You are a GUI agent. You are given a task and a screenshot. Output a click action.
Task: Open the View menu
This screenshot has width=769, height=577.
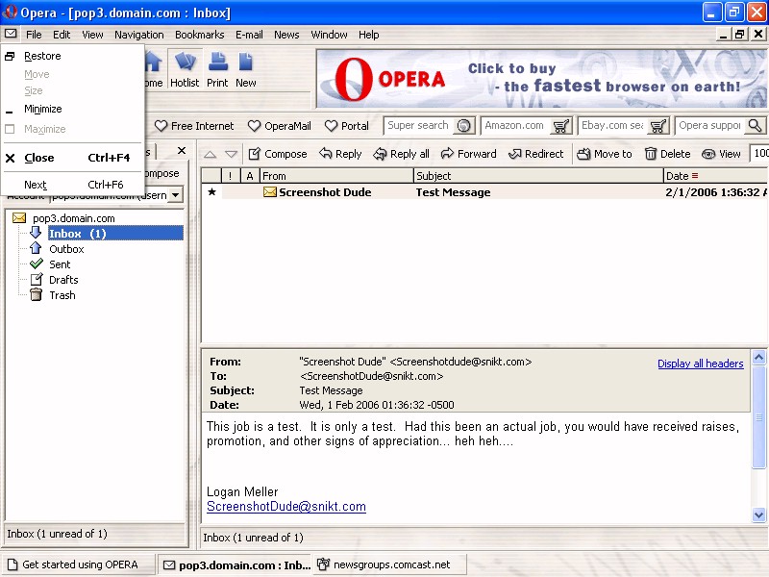92,35
